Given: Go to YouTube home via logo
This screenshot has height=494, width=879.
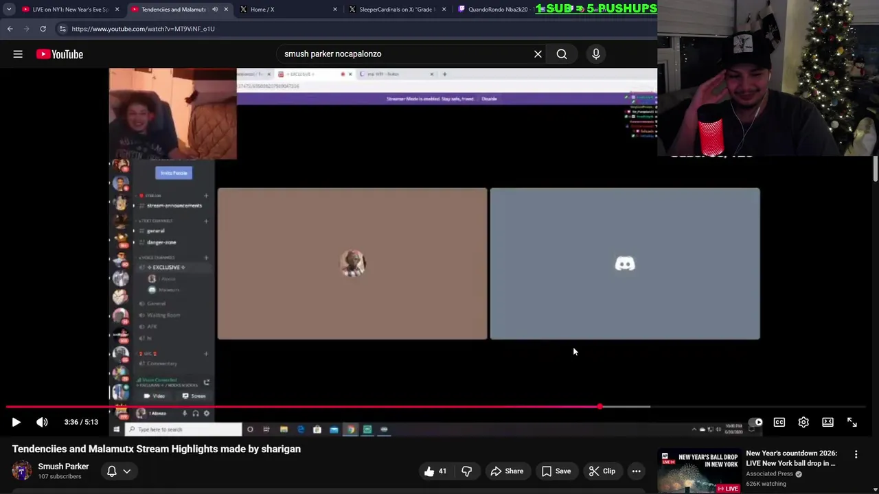Looking at the screenshot, I should pyautogui.click(x=60, y=54).
